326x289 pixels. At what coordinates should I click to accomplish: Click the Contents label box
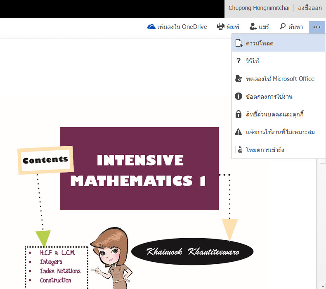point(45,160)
